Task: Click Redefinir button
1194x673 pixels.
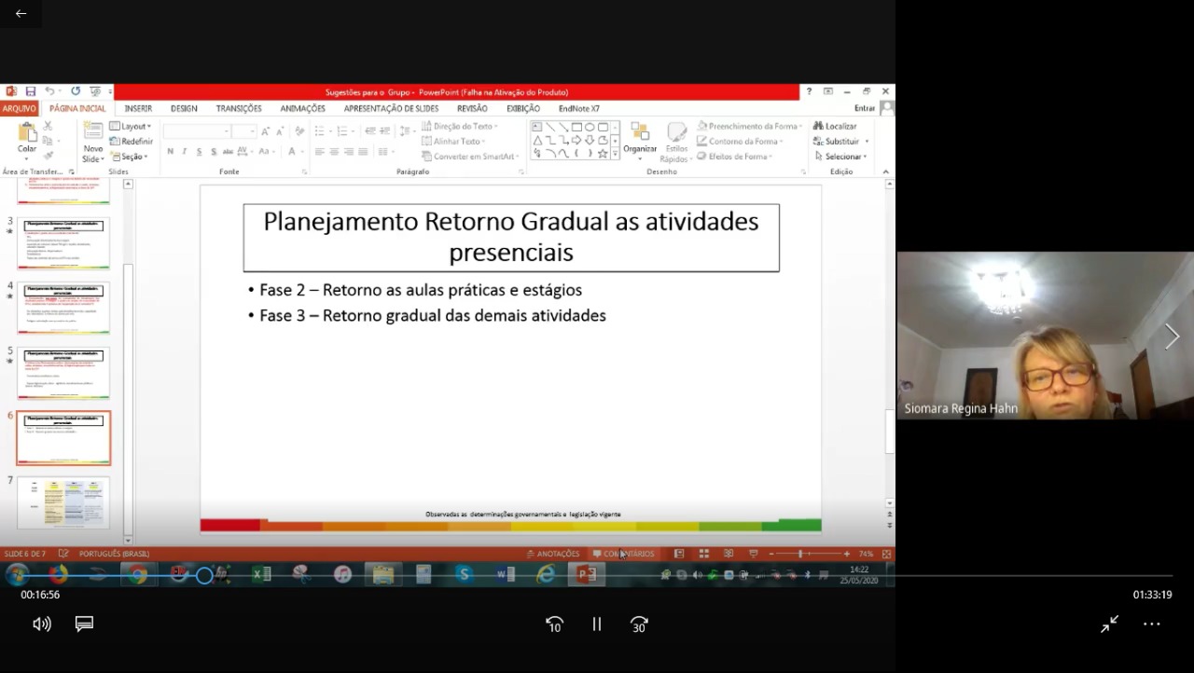Action: click(132, 142)
